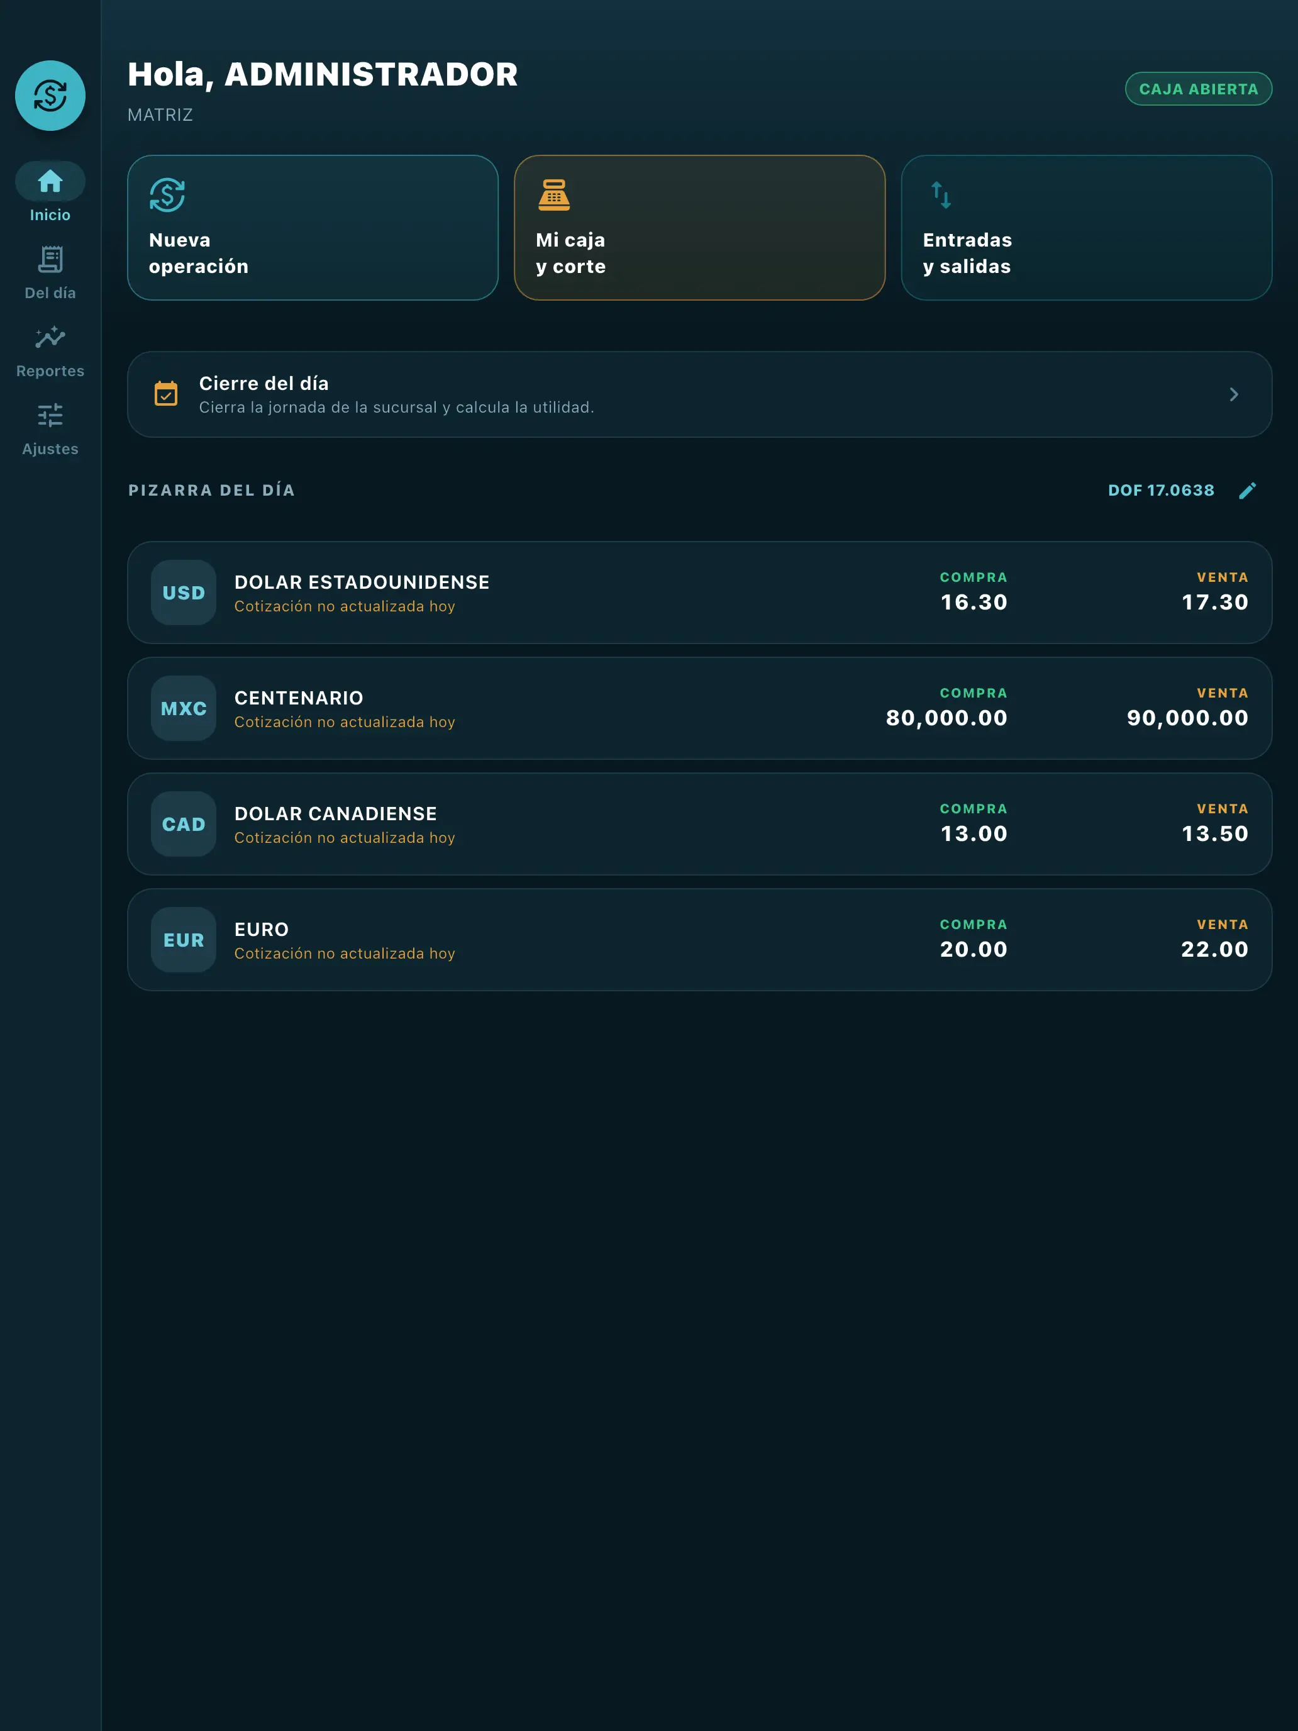Open the Mi caja y corte card
This screenshot has height=1731, width=1298.
tap(699, 228)
